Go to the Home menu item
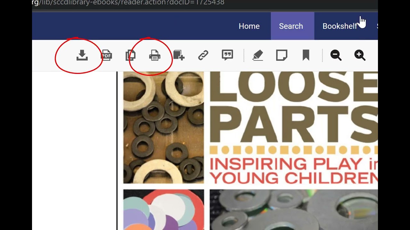The image size is (410, 230). click(249, 26)
